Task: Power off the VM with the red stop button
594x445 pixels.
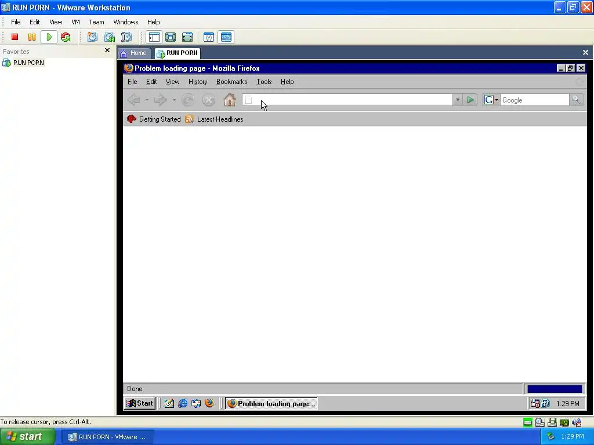Action: coord(15,37)
